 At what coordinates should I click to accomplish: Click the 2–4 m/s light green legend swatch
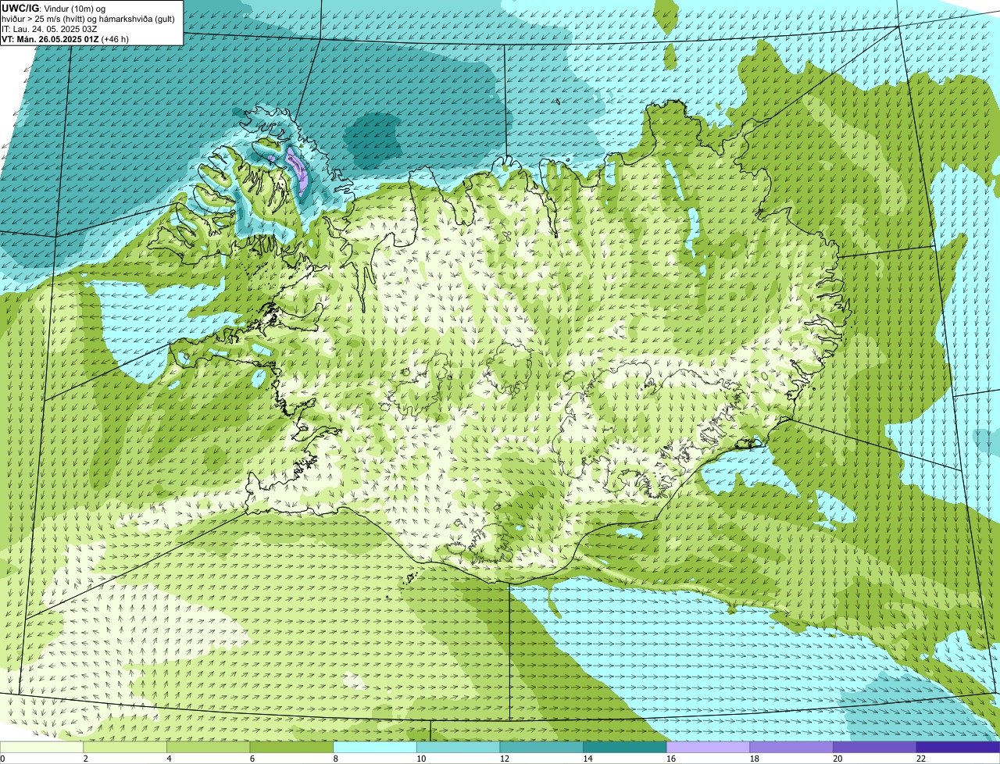[125, 747]
